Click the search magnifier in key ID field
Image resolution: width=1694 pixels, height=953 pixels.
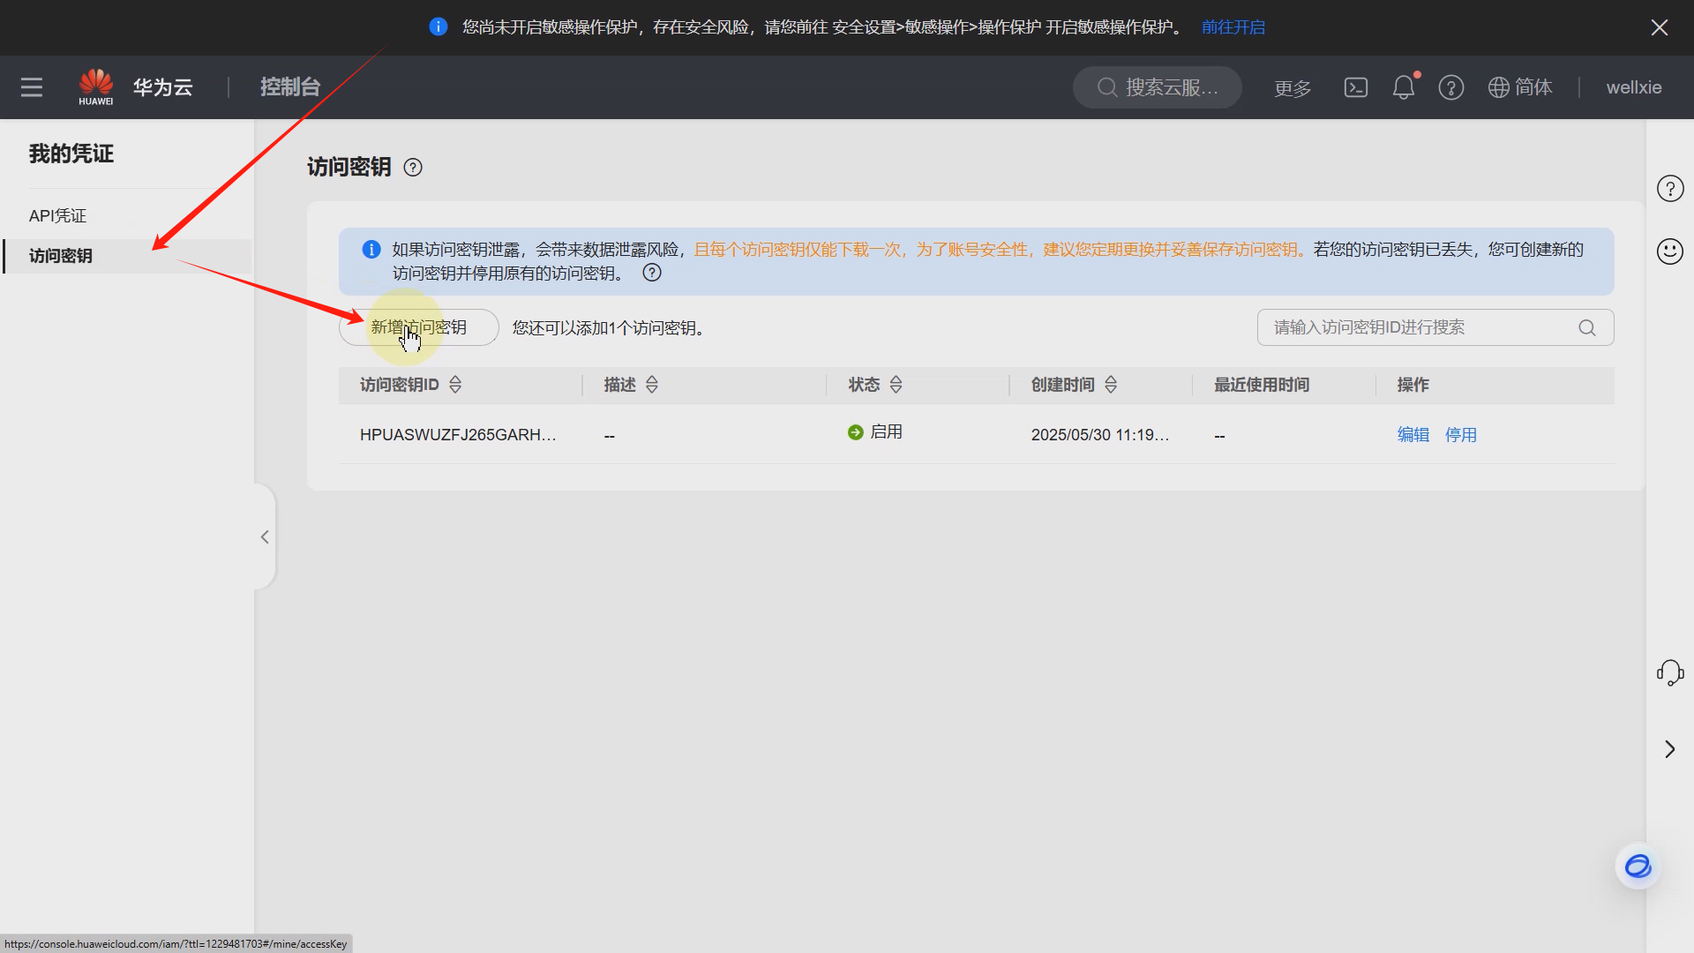[x=1586, y=327]
